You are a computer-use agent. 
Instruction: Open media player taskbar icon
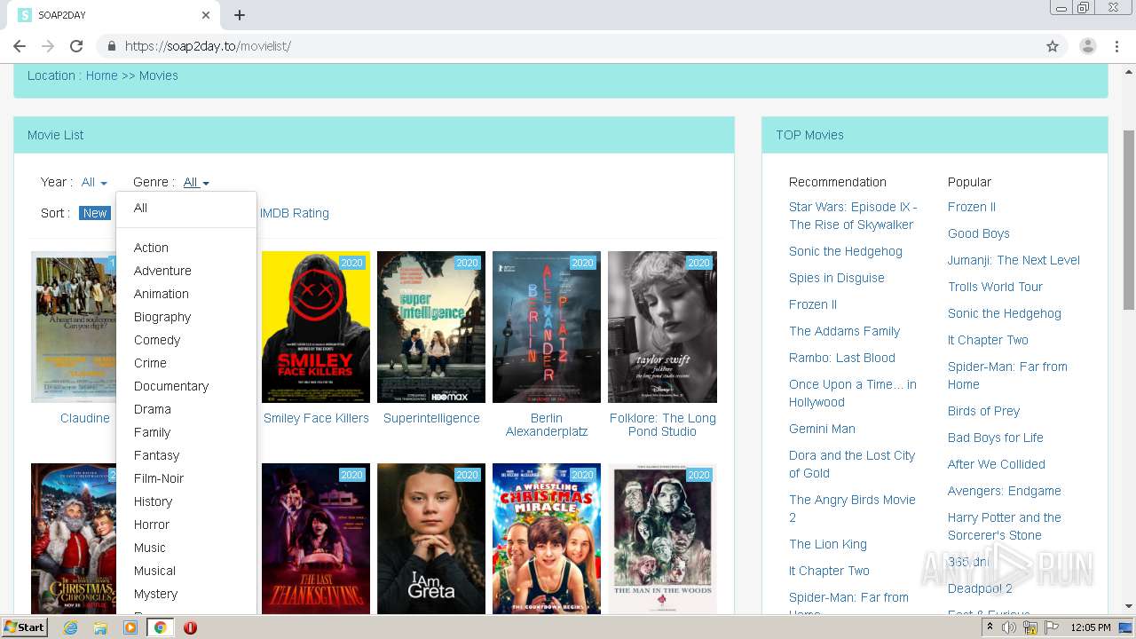(130, 627)
